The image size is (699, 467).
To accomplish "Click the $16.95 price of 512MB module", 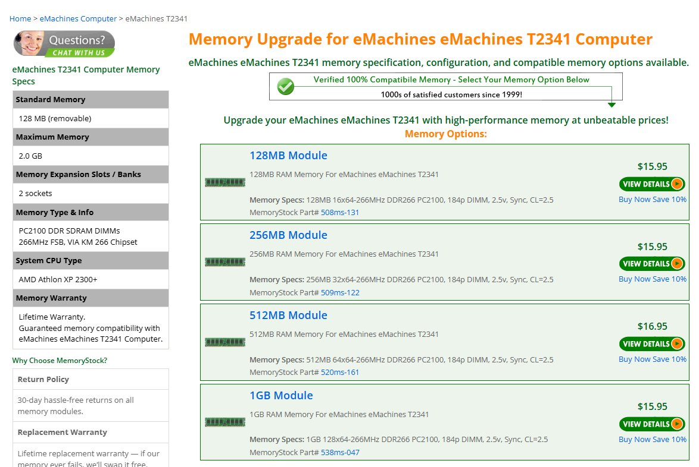I will (x=652, y=326).
